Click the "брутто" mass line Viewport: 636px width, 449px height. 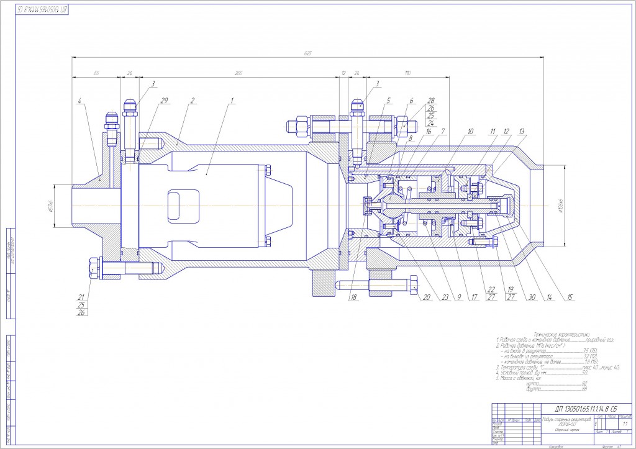(x=556, y=389)
